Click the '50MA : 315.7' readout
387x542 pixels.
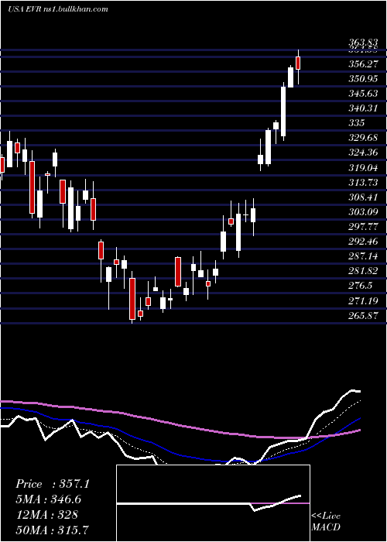point(52,530)
